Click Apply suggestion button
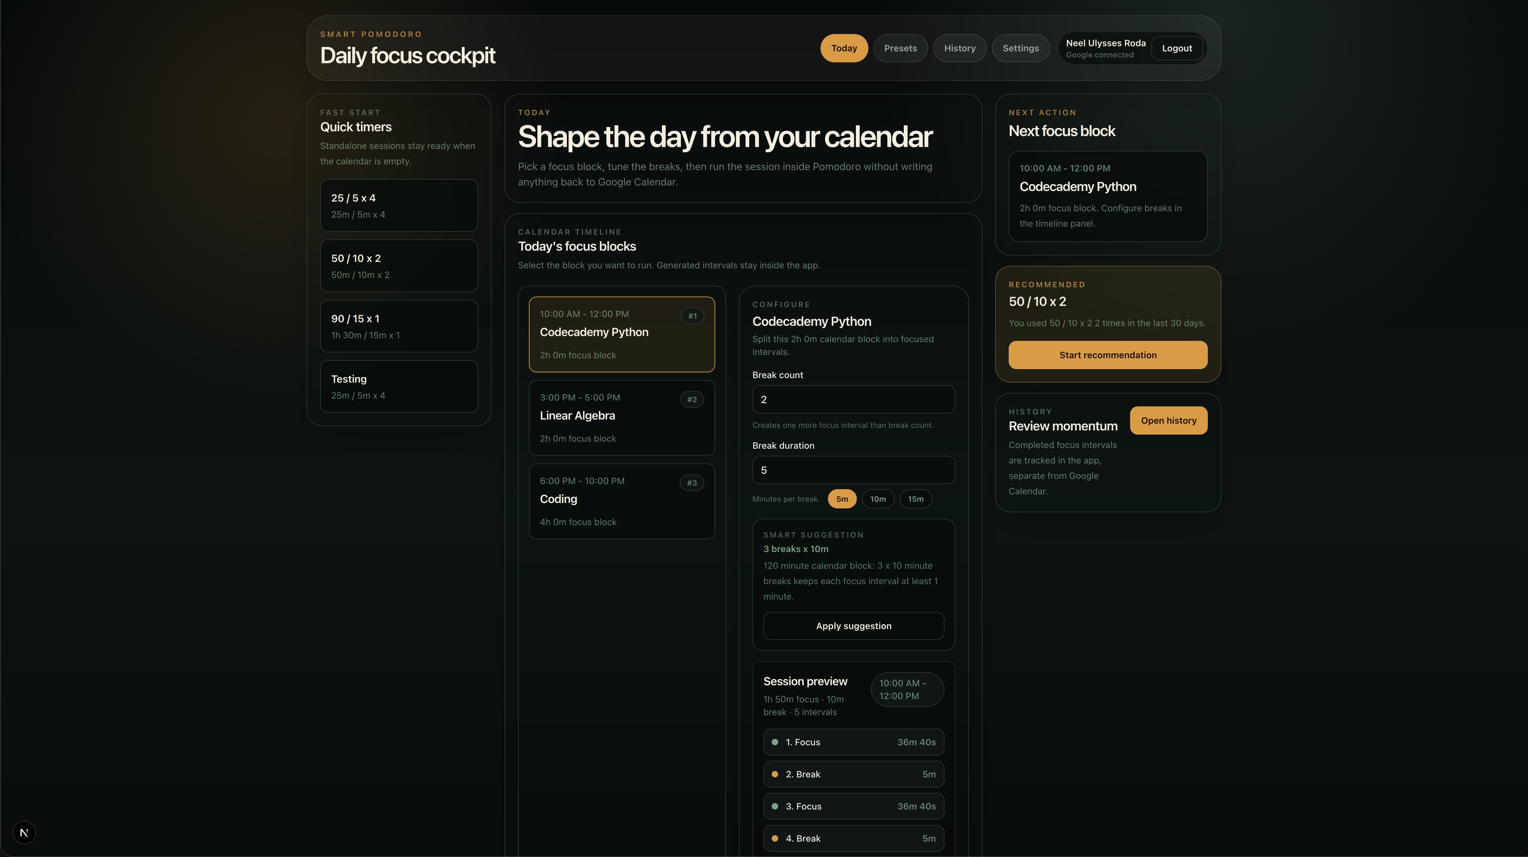Screen dimensions: 1528x857 pos(853,626)
